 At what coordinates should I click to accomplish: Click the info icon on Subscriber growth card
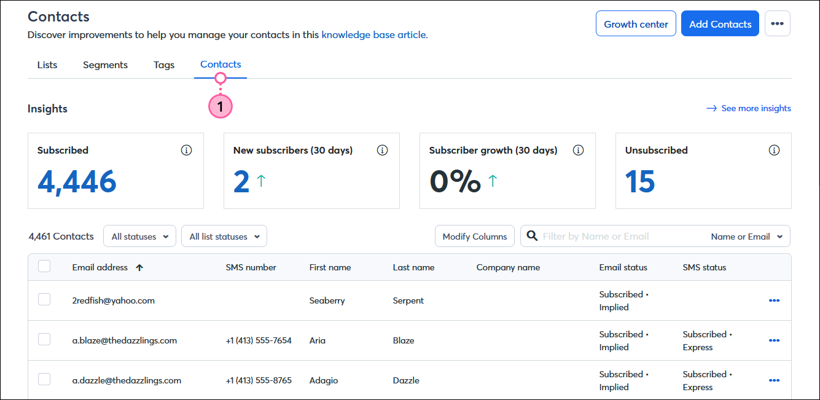click(x=578, y=150)
